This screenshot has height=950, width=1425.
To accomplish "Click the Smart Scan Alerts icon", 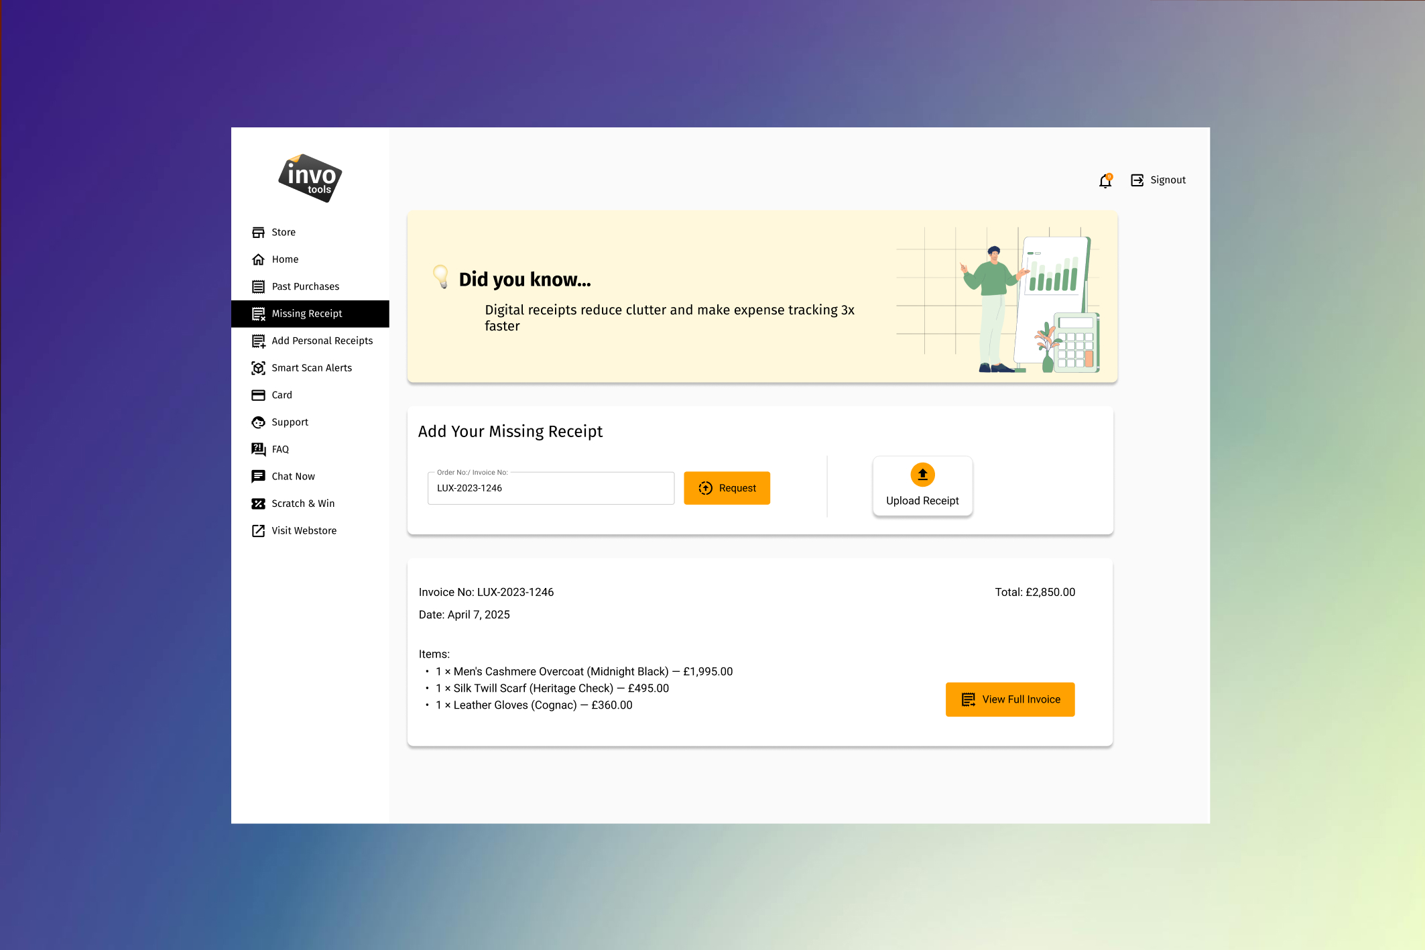I will coord(258,368).
